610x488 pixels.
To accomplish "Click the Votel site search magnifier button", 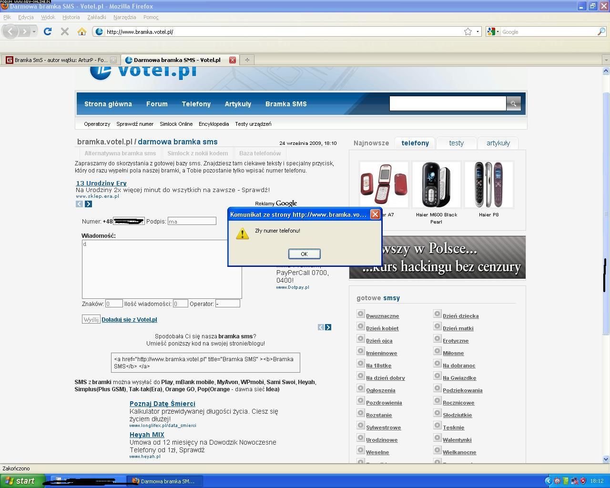I will tap(513, 103).
